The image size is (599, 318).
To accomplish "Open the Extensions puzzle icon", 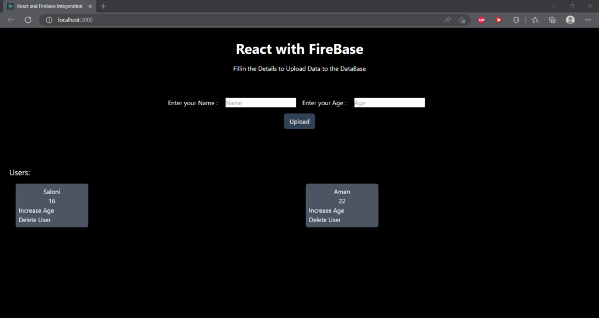I will [x=516, y=20].
